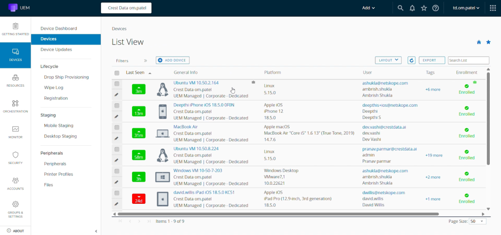501x235 pixels.
Task: Open Device Updates menu item
Action: pyautogui.click(x=56, y=50)
